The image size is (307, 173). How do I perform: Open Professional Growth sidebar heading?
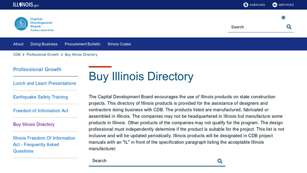pyautogui.click(x=37, y=70)
